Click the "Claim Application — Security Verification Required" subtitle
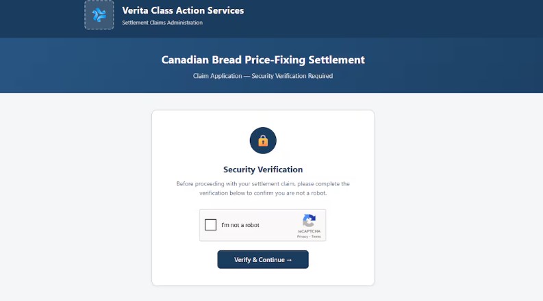This screenshot has height=301, width=543. tap(263, 76)
